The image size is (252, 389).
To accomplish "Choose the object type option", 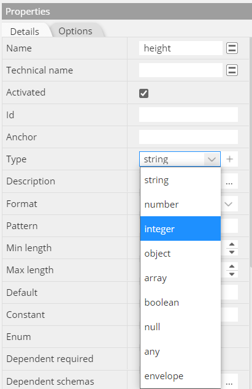I will tap(180, 253).
